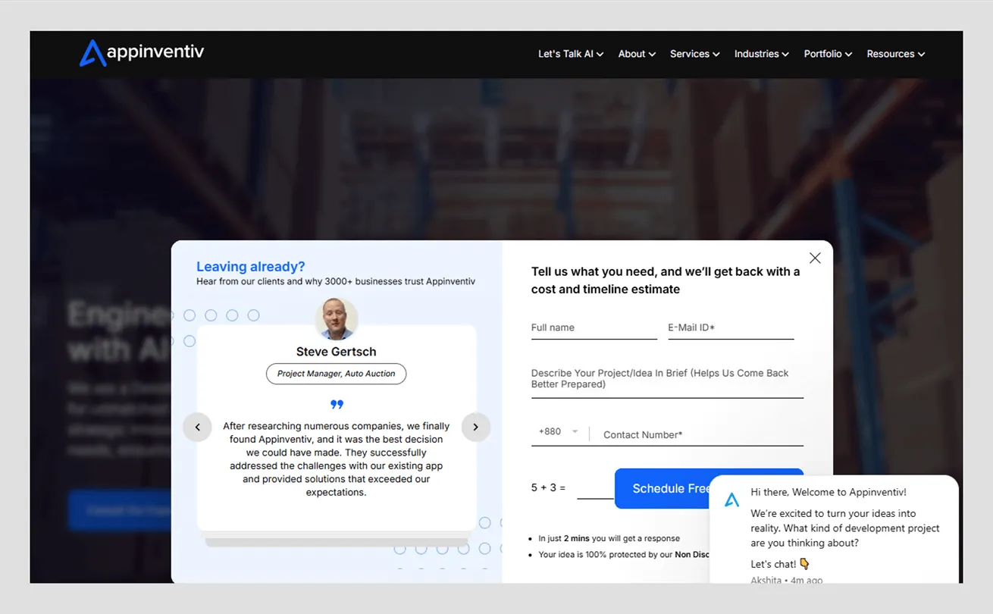
Task: Open the +880 country code dropdown
Action: pos(559,432)
